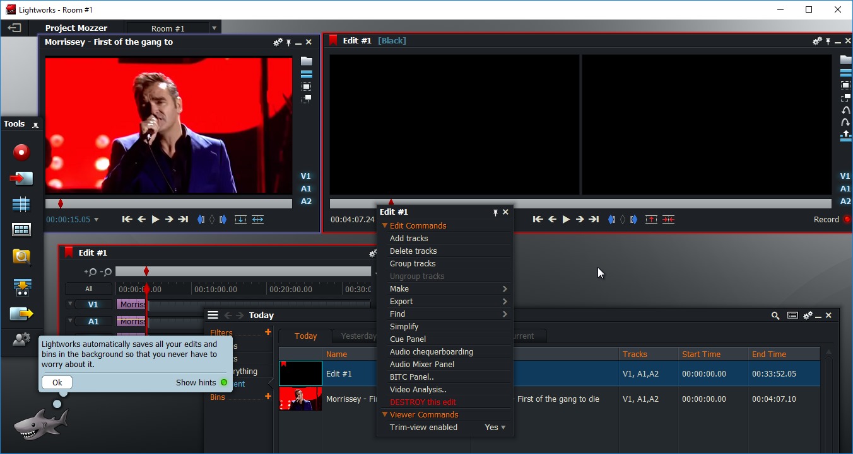The height and width of the screenshot is (454, 853).
Task: Add a new filter with Filters plus
Action: (x=268, y=332)
